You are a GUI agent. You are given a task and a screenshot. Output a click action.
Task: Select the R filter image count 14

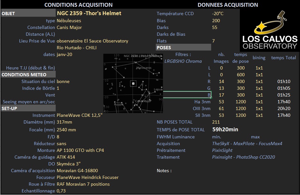coord(221,81)
